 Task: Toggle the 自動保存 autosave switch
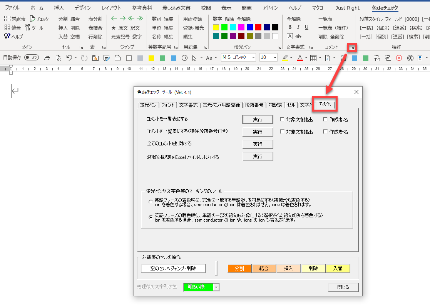click(32, 58)
